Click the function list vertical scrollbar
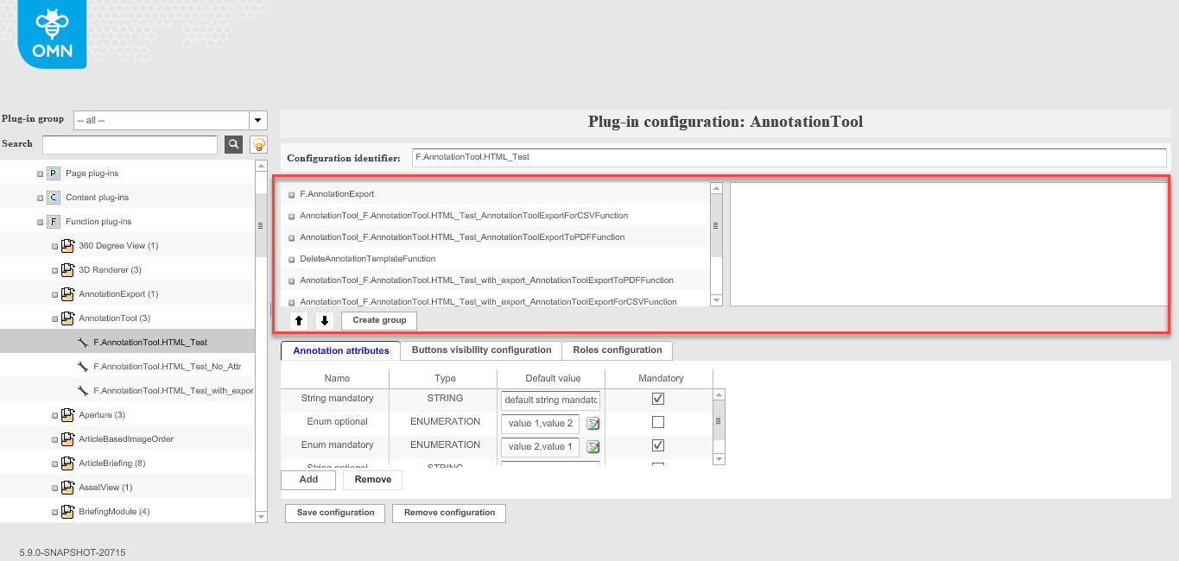Image resolution: width=1179 pixels, height=561 pixels. (717, 226)
